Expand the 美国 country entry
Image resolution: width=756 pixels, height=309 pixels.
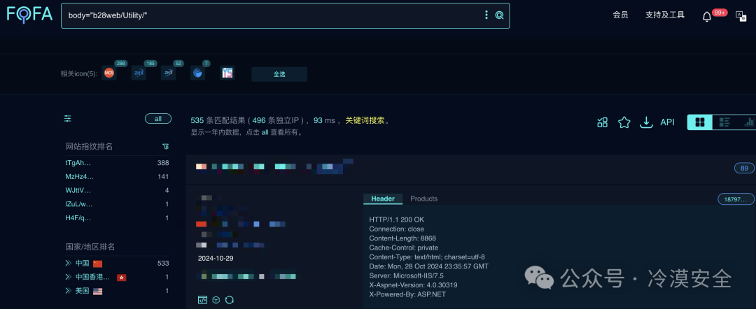(69, 291)
